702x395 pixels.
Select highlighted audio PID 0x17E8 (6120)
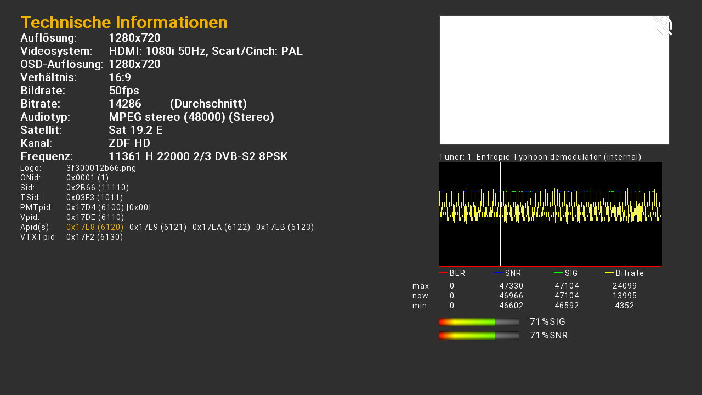click(95, 227)
